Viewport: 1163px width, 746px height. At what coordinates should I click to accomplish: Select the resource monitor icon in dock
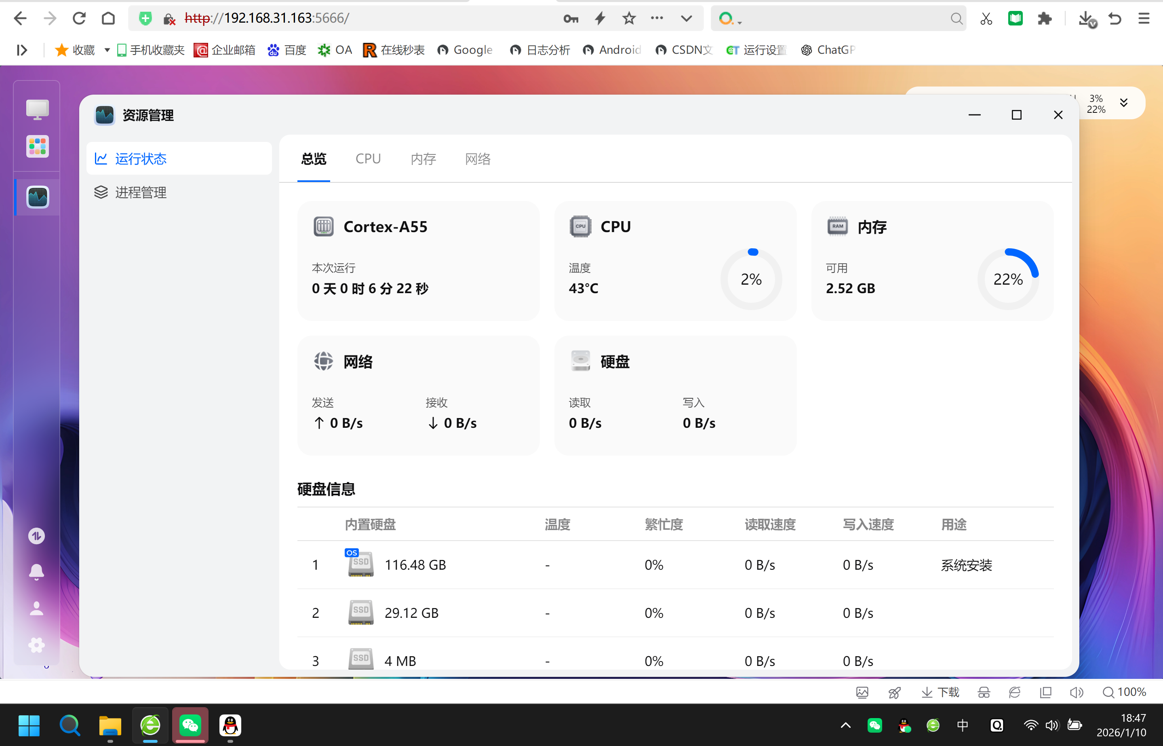click(37, 197)
